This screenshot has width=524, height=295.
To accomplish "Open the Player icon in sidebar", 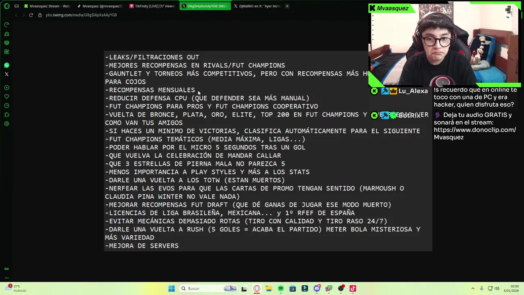I will [7, 88].
